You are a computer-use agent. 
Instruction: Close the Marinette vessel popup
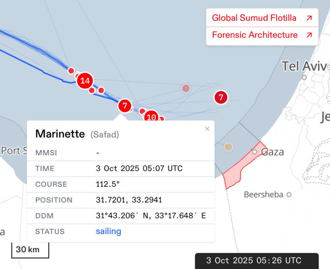[207, 129]
